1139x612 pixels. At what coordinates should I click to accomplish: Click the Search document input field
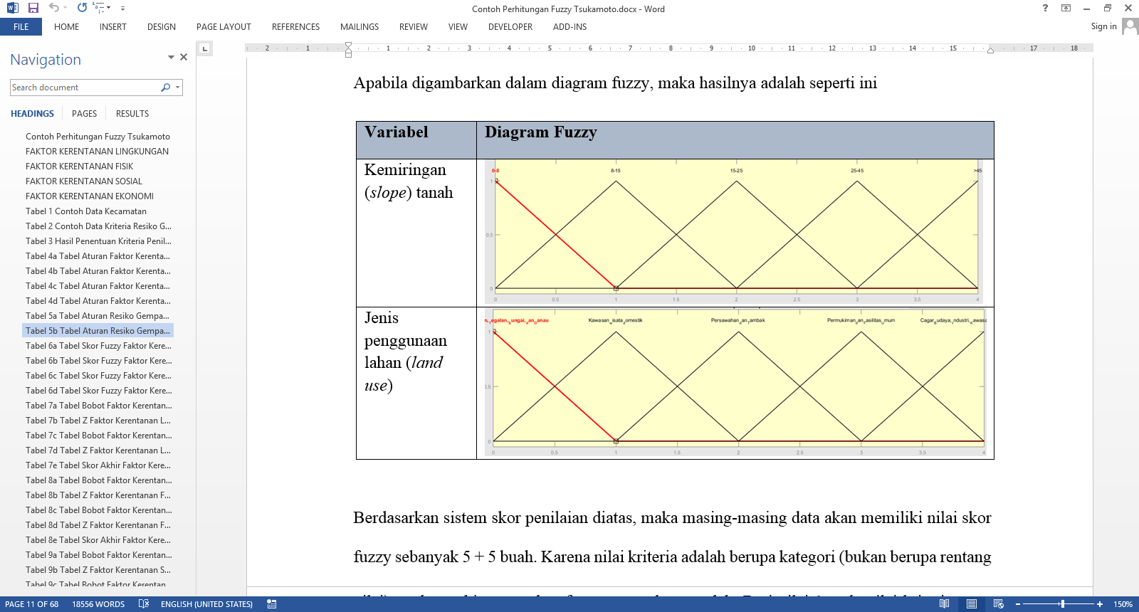85,88
